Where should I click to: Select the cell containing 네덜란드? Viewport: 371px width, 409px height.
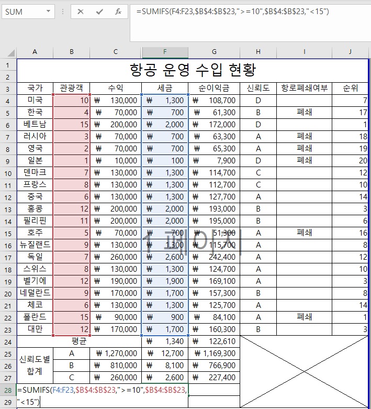point(35,293)
